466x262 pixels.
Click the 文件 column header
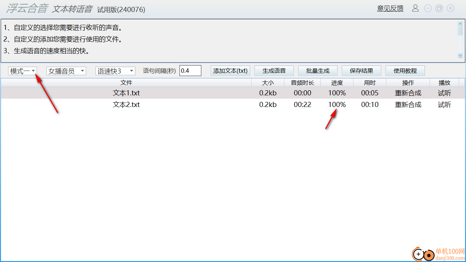click(126, 83)
